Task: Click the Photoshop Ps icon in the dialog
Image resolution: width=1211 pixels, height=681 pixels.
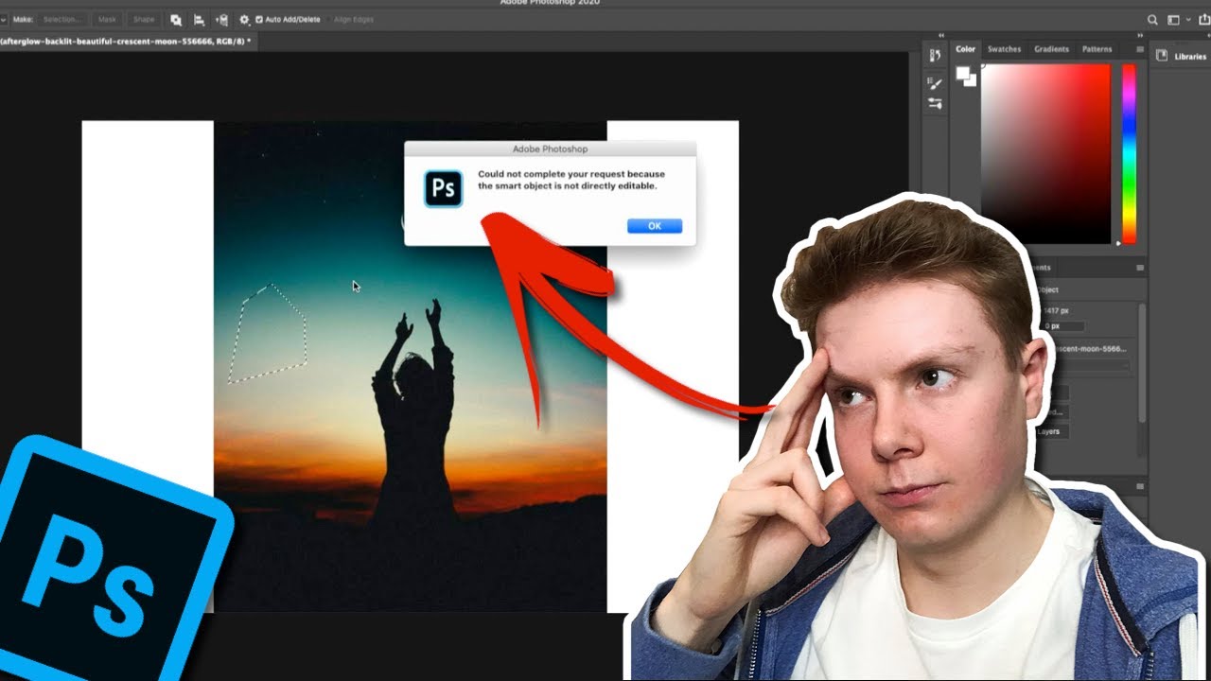Action: point(443,188)
